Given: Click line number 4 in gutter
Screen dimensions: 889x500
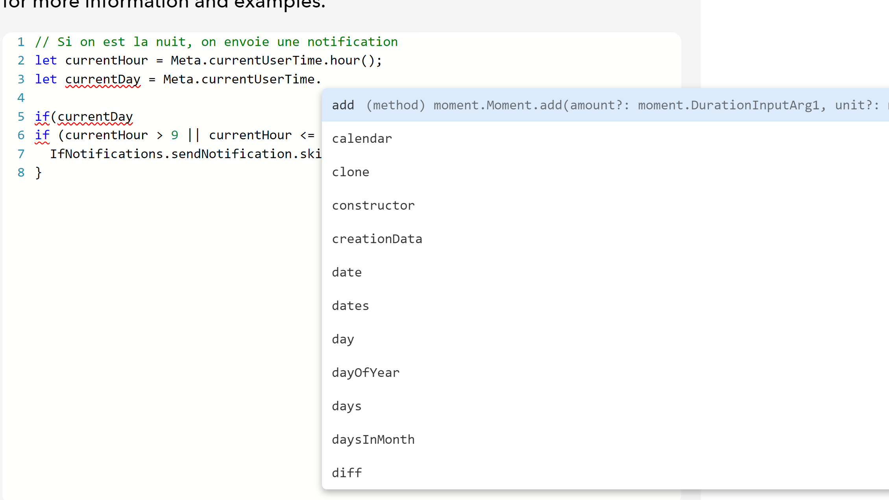Looking at the screenshot, I should pos(21,98).
